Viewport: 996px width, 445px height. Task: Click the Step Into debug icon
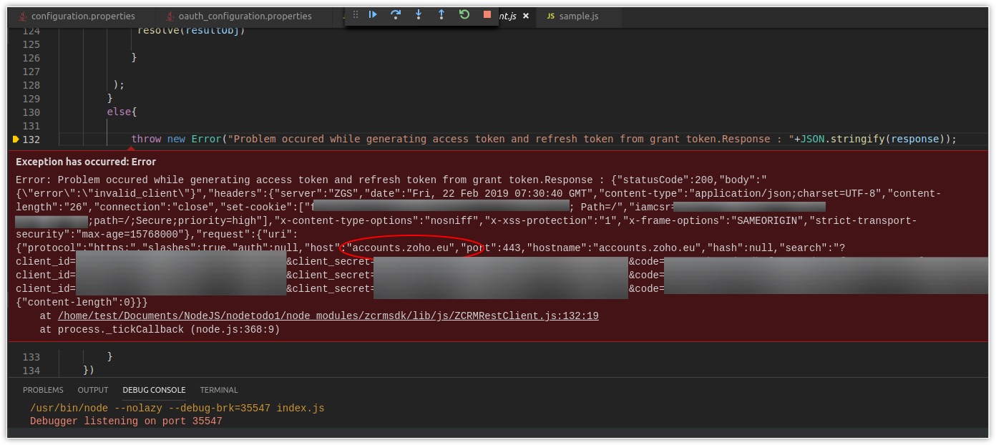pyautogui.click(x=419, y=14)
